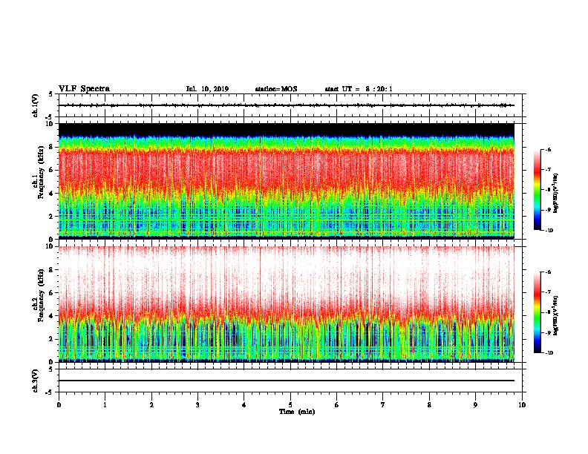Click the "-6" tick on ch.1 color bar

tap(549, 149)
